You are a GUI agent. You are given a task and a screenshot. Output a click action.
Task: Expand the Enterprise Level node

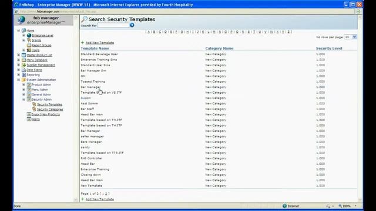[23, 35]
